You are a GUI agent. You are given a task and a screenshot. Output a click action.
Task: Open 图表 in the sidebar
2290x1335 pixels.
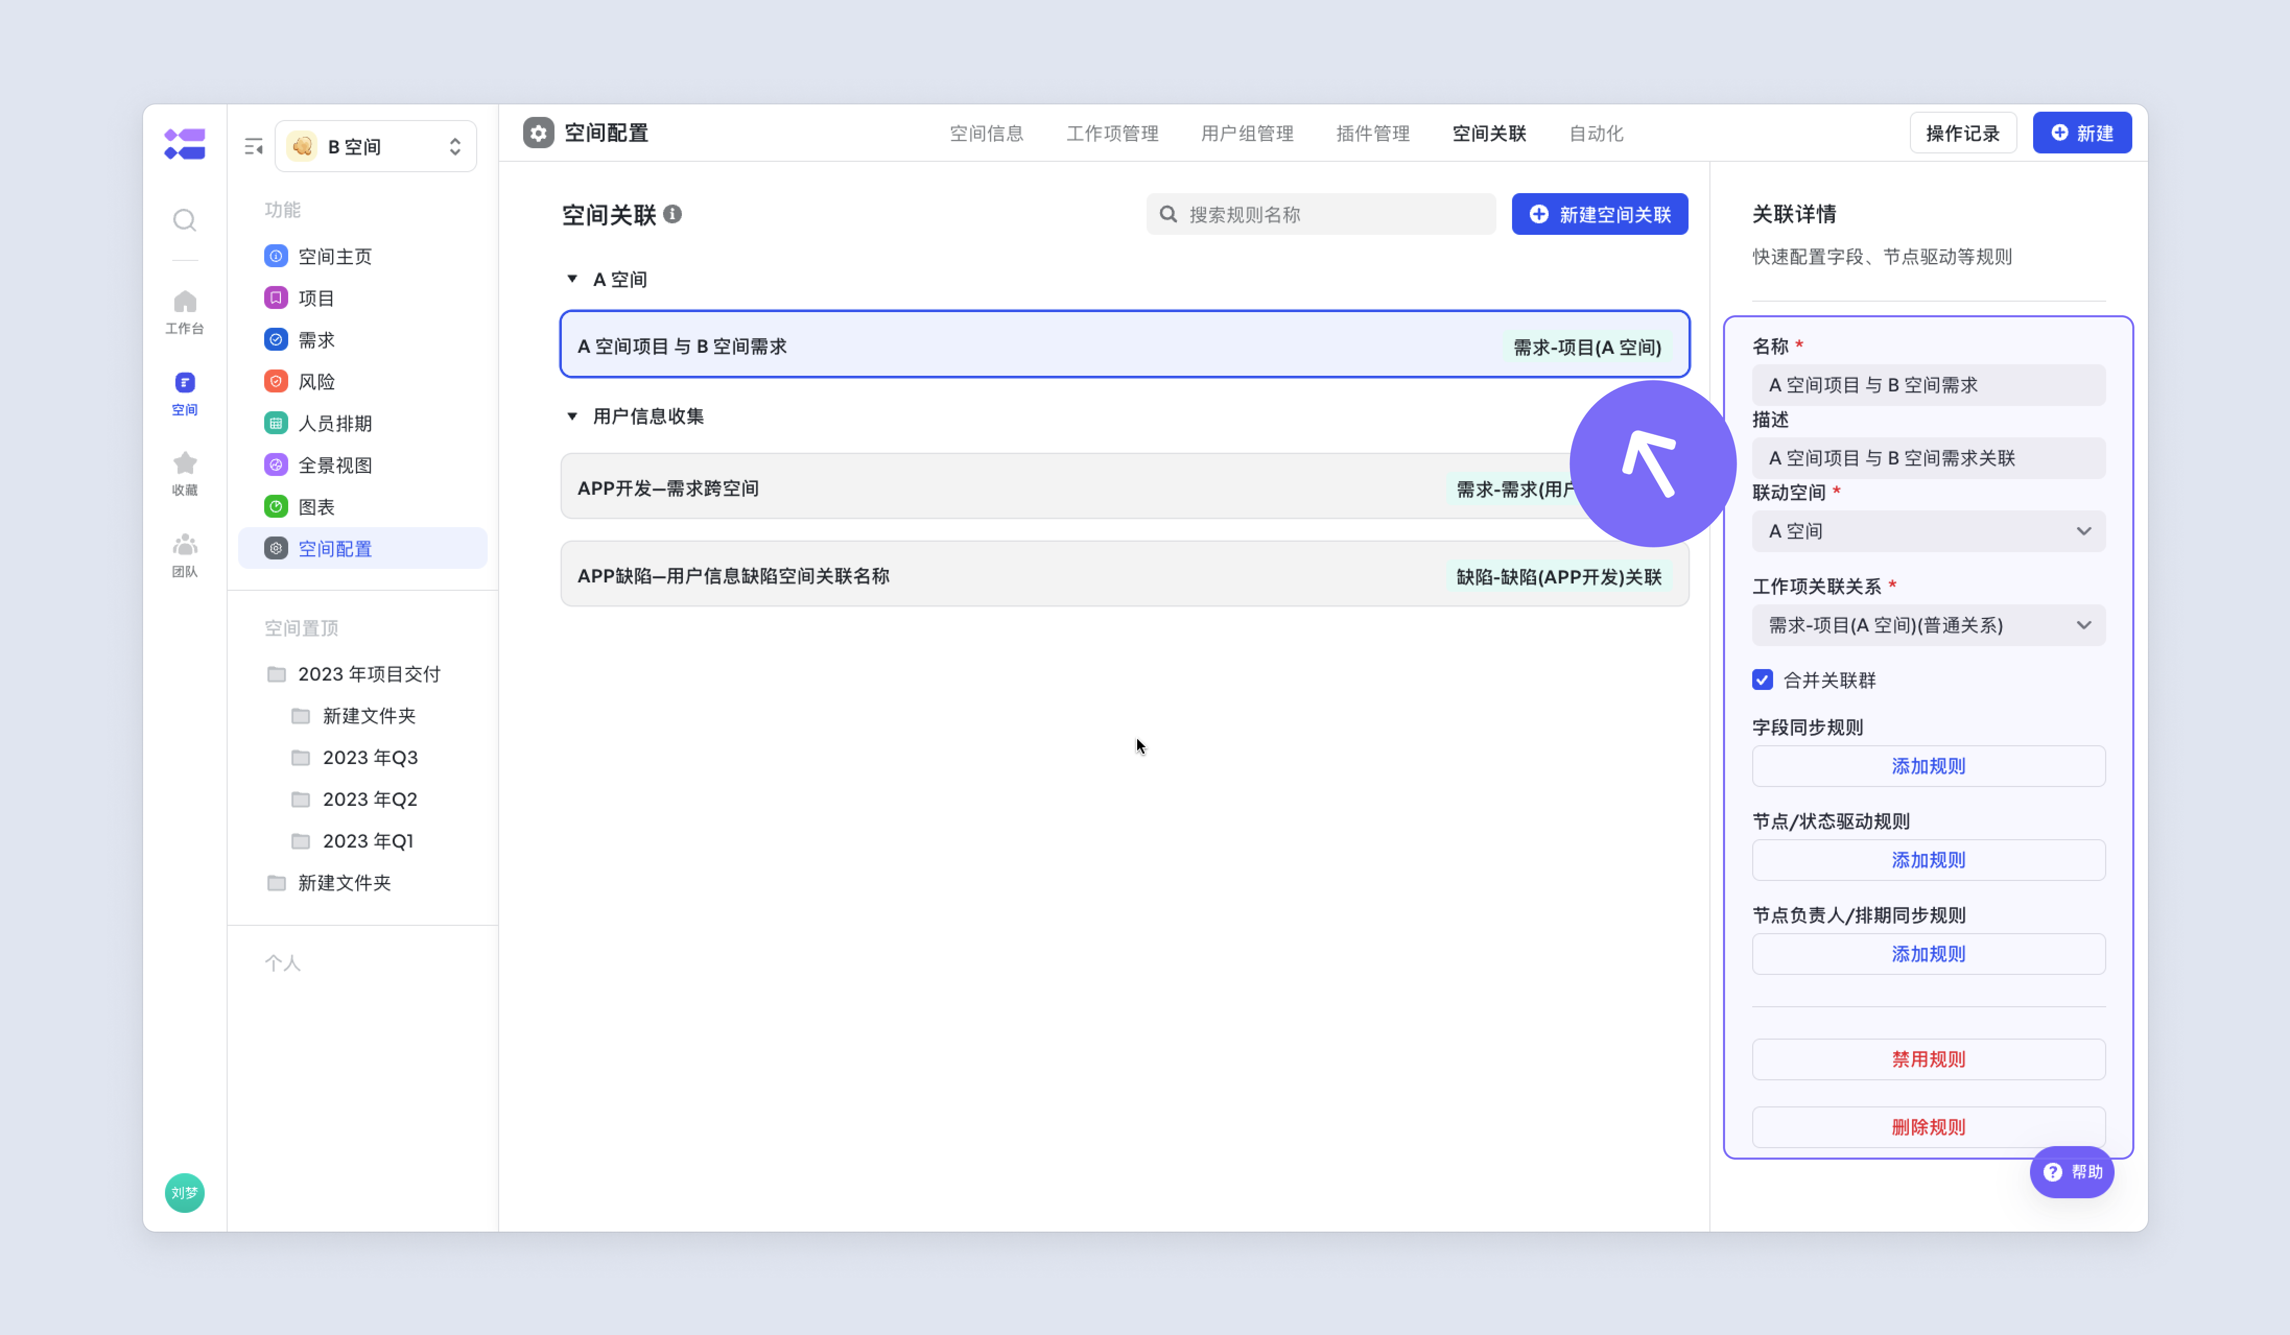[362, 507]
